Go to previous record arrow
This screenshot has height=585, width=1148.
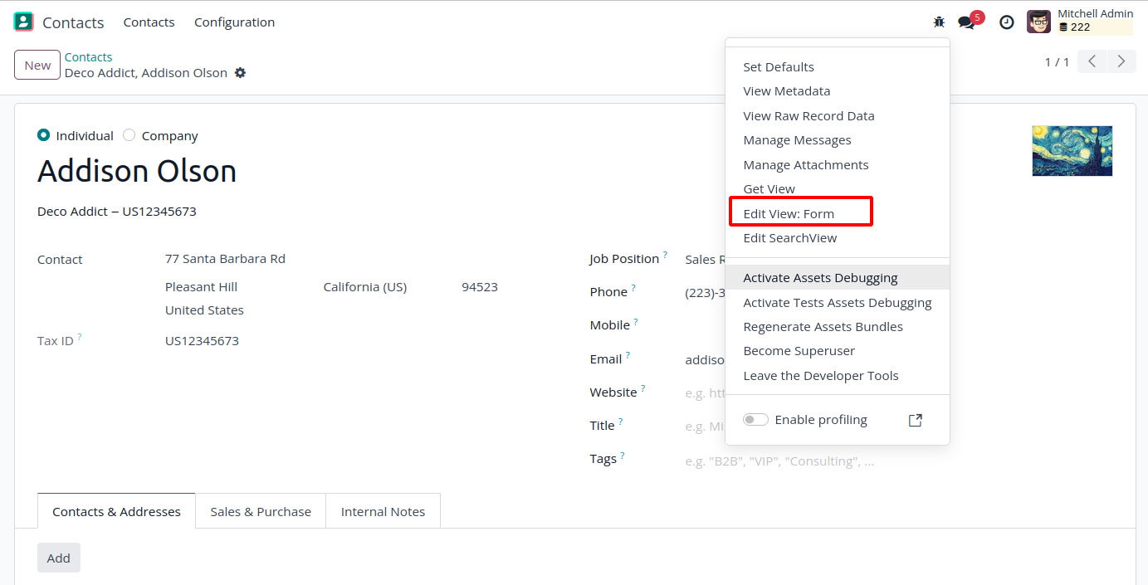tap(1092, 61)
